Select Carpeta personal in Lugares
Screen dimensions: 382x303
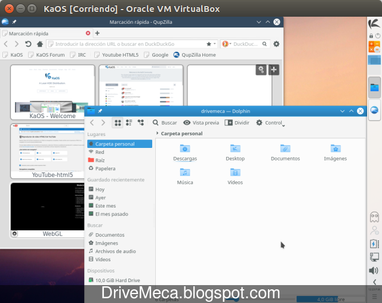119,144
